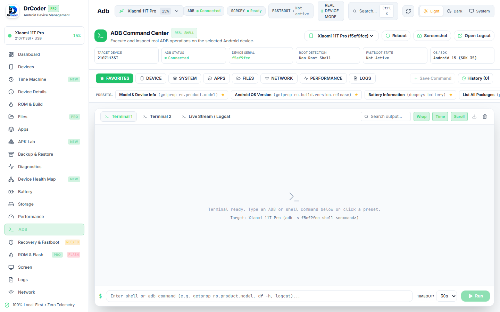500x312 pixels.
Task: Click the DrCoder logo icon
Action: (x=12, y=11)
